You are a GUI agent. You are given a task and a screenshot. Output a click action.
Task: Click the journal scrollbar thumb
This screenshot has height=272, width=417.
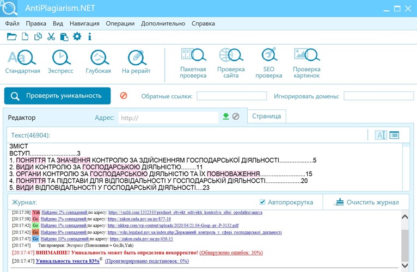(x=405, y=246)
